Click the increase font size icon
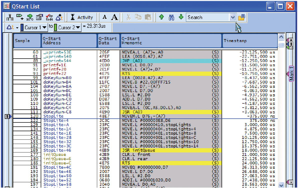 click(114, 17)
